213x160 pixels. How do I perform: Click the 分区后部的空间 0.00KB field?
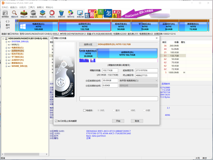tap(110, 85)
